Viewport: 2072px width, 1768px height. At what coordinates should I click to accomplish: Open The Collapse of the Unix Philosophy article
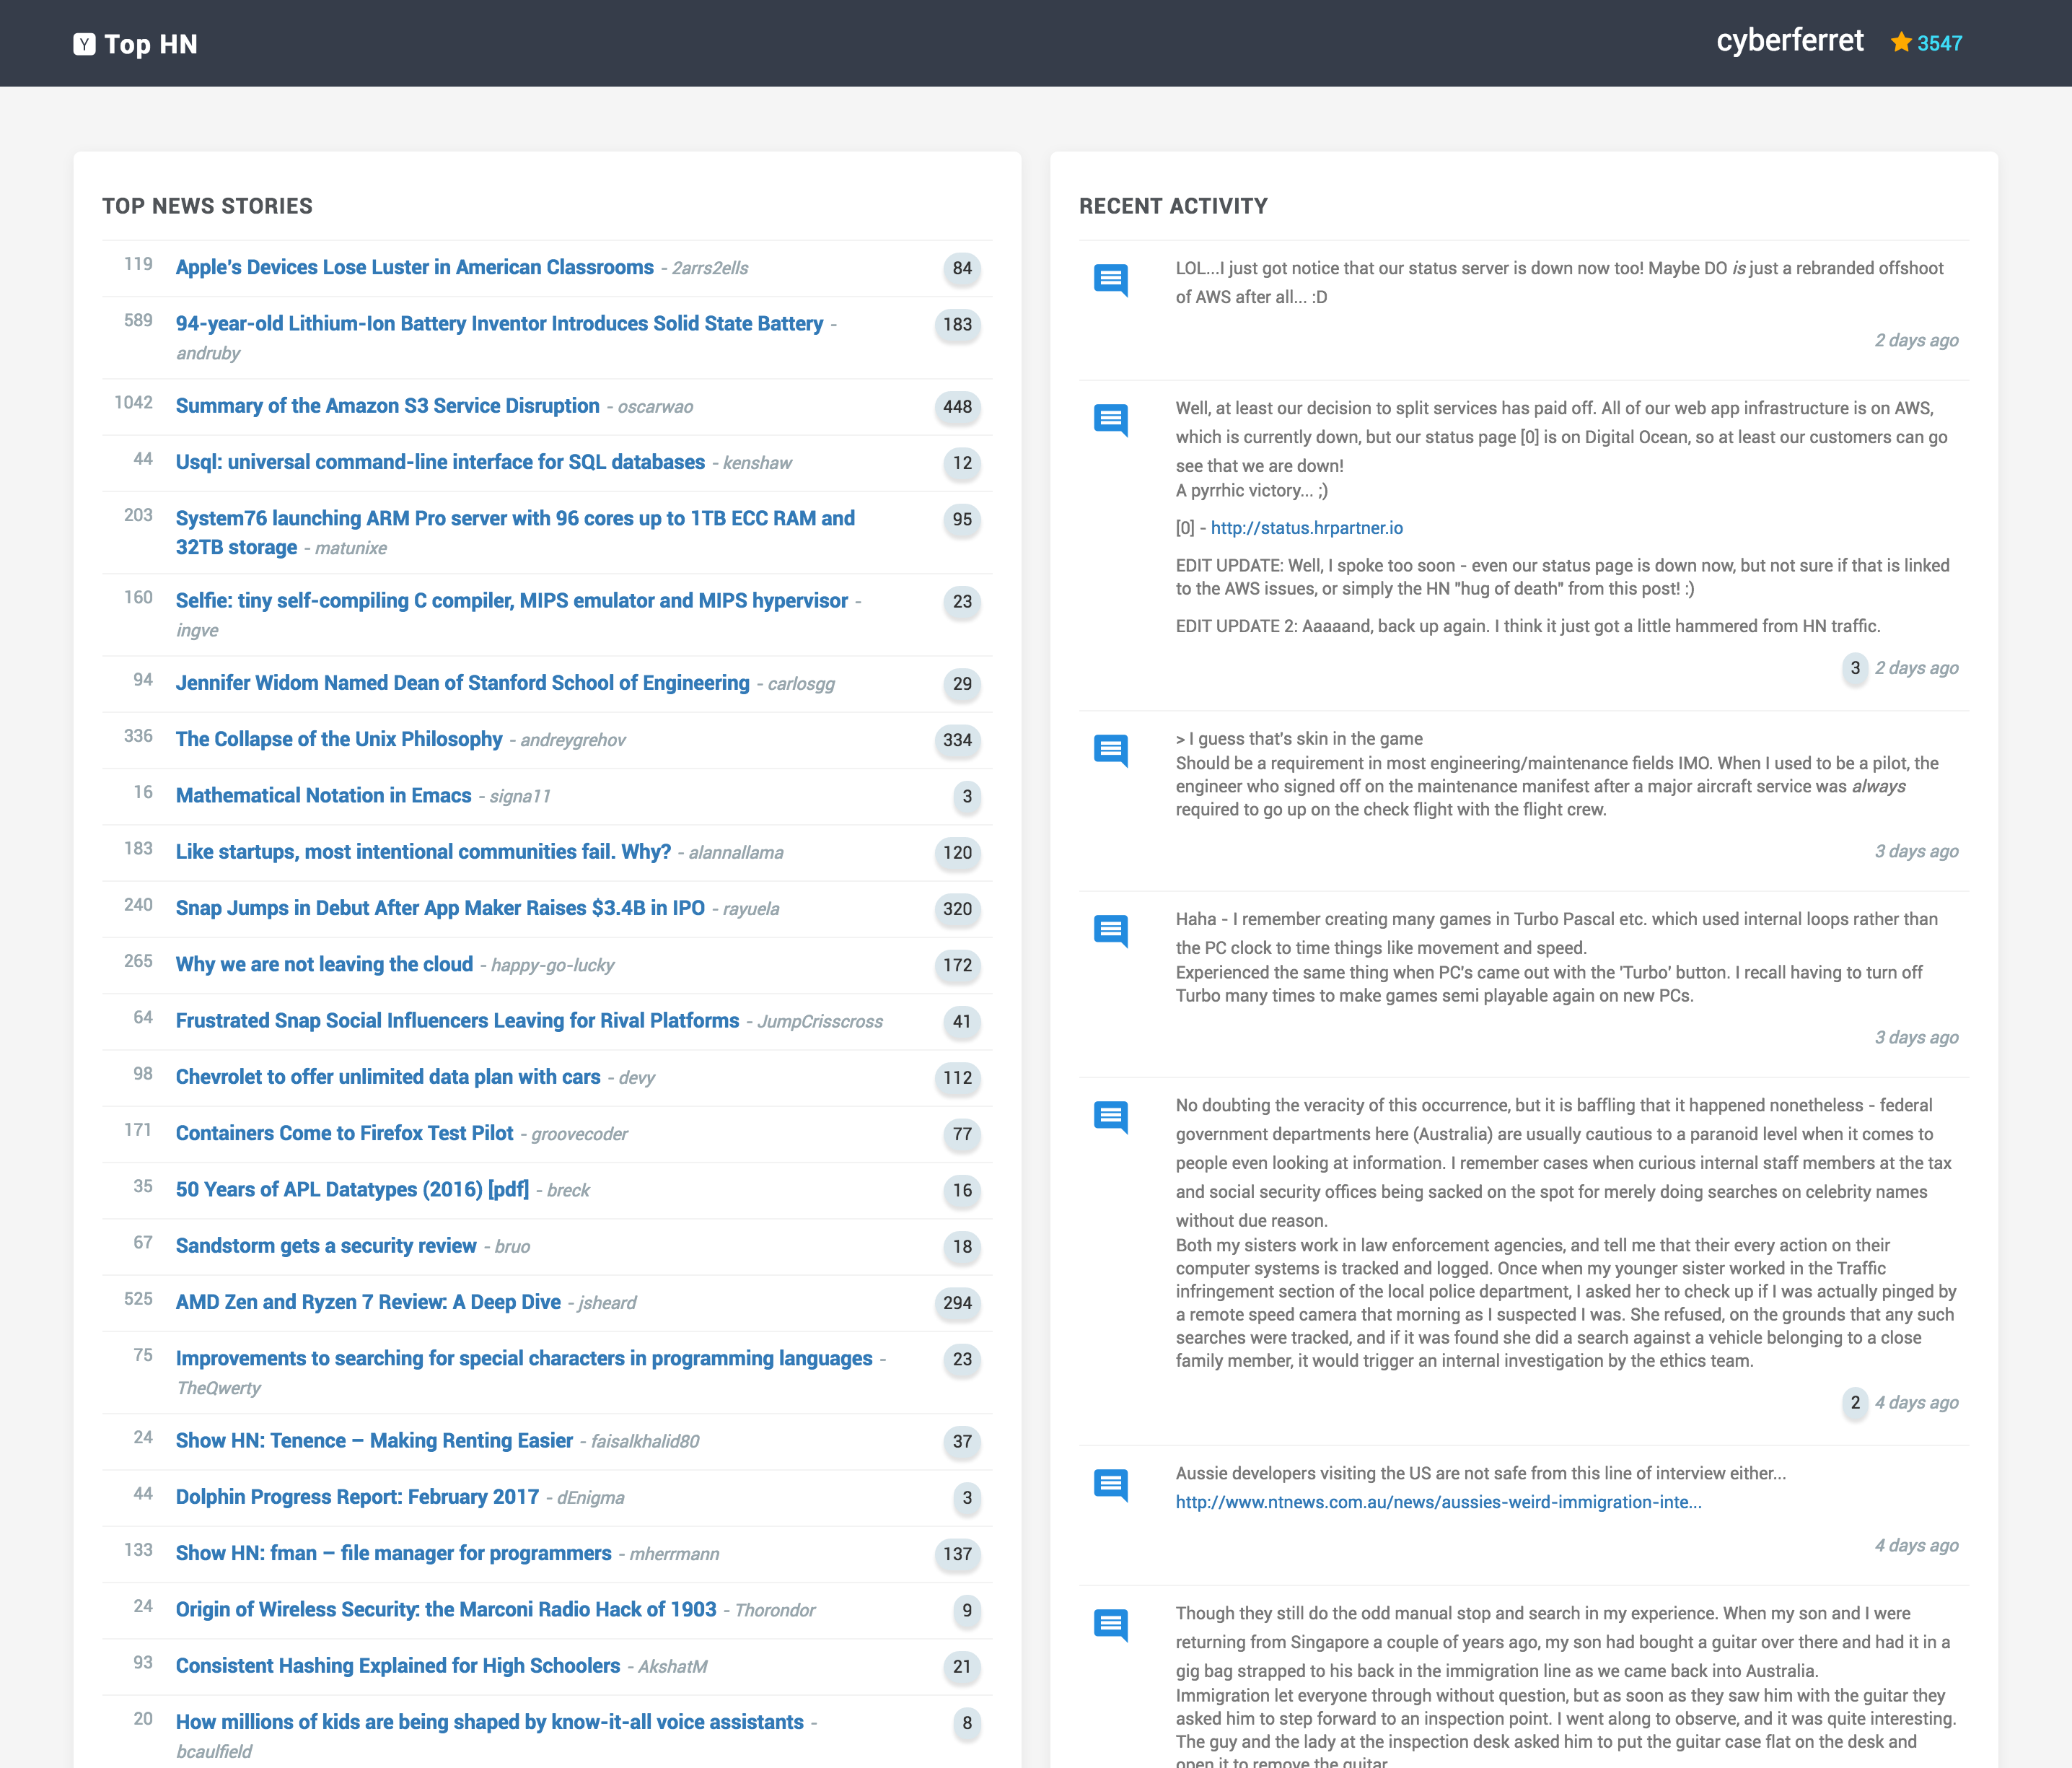click(x=338, y=738)
